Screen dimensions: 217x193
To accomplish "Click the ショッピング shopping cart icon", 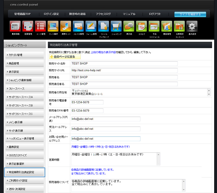I will (116, 26).
